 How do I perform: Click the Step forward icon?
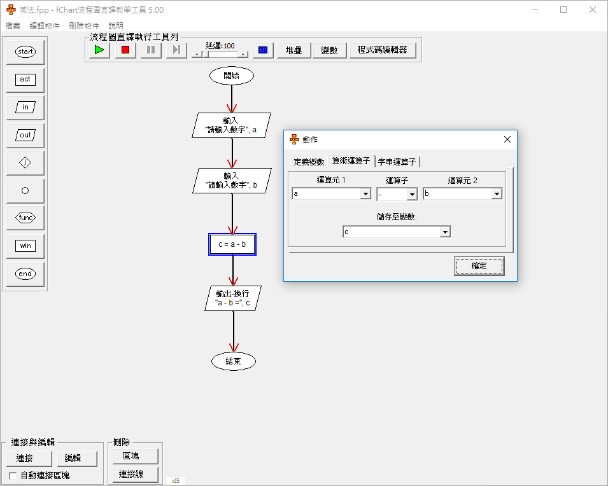point(176,50)
